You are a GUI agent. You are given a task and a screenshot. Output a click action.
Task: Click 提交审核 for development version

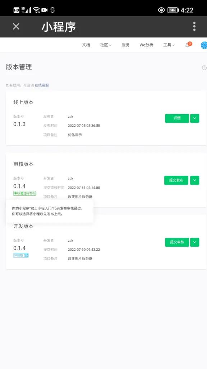tap(176, 242)
